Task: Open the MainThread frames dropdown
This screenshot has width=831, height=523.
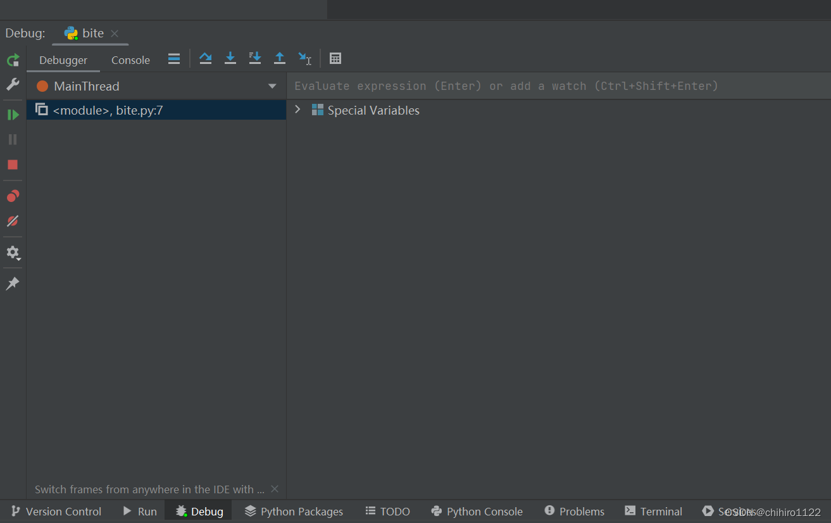Action: pos(272,85)
